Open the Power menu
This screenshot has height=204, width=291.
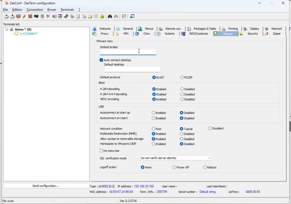pyautogui.click(x=52, y=10)
